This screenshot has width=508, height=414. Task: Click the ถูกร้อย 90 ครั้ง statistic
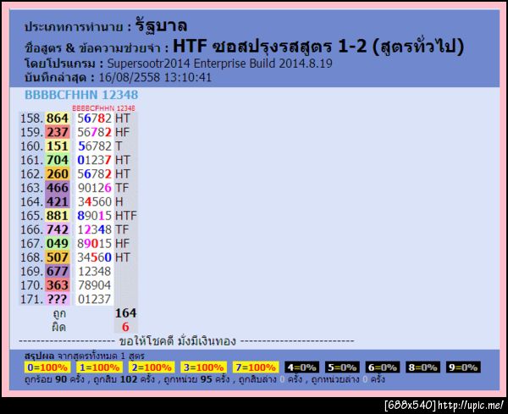coord(54,379)
